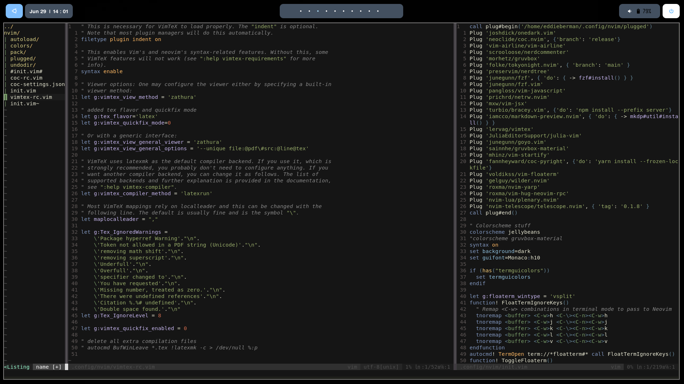
Task: Open coc-rc.vim in file listing
Action: coord(26,78)
